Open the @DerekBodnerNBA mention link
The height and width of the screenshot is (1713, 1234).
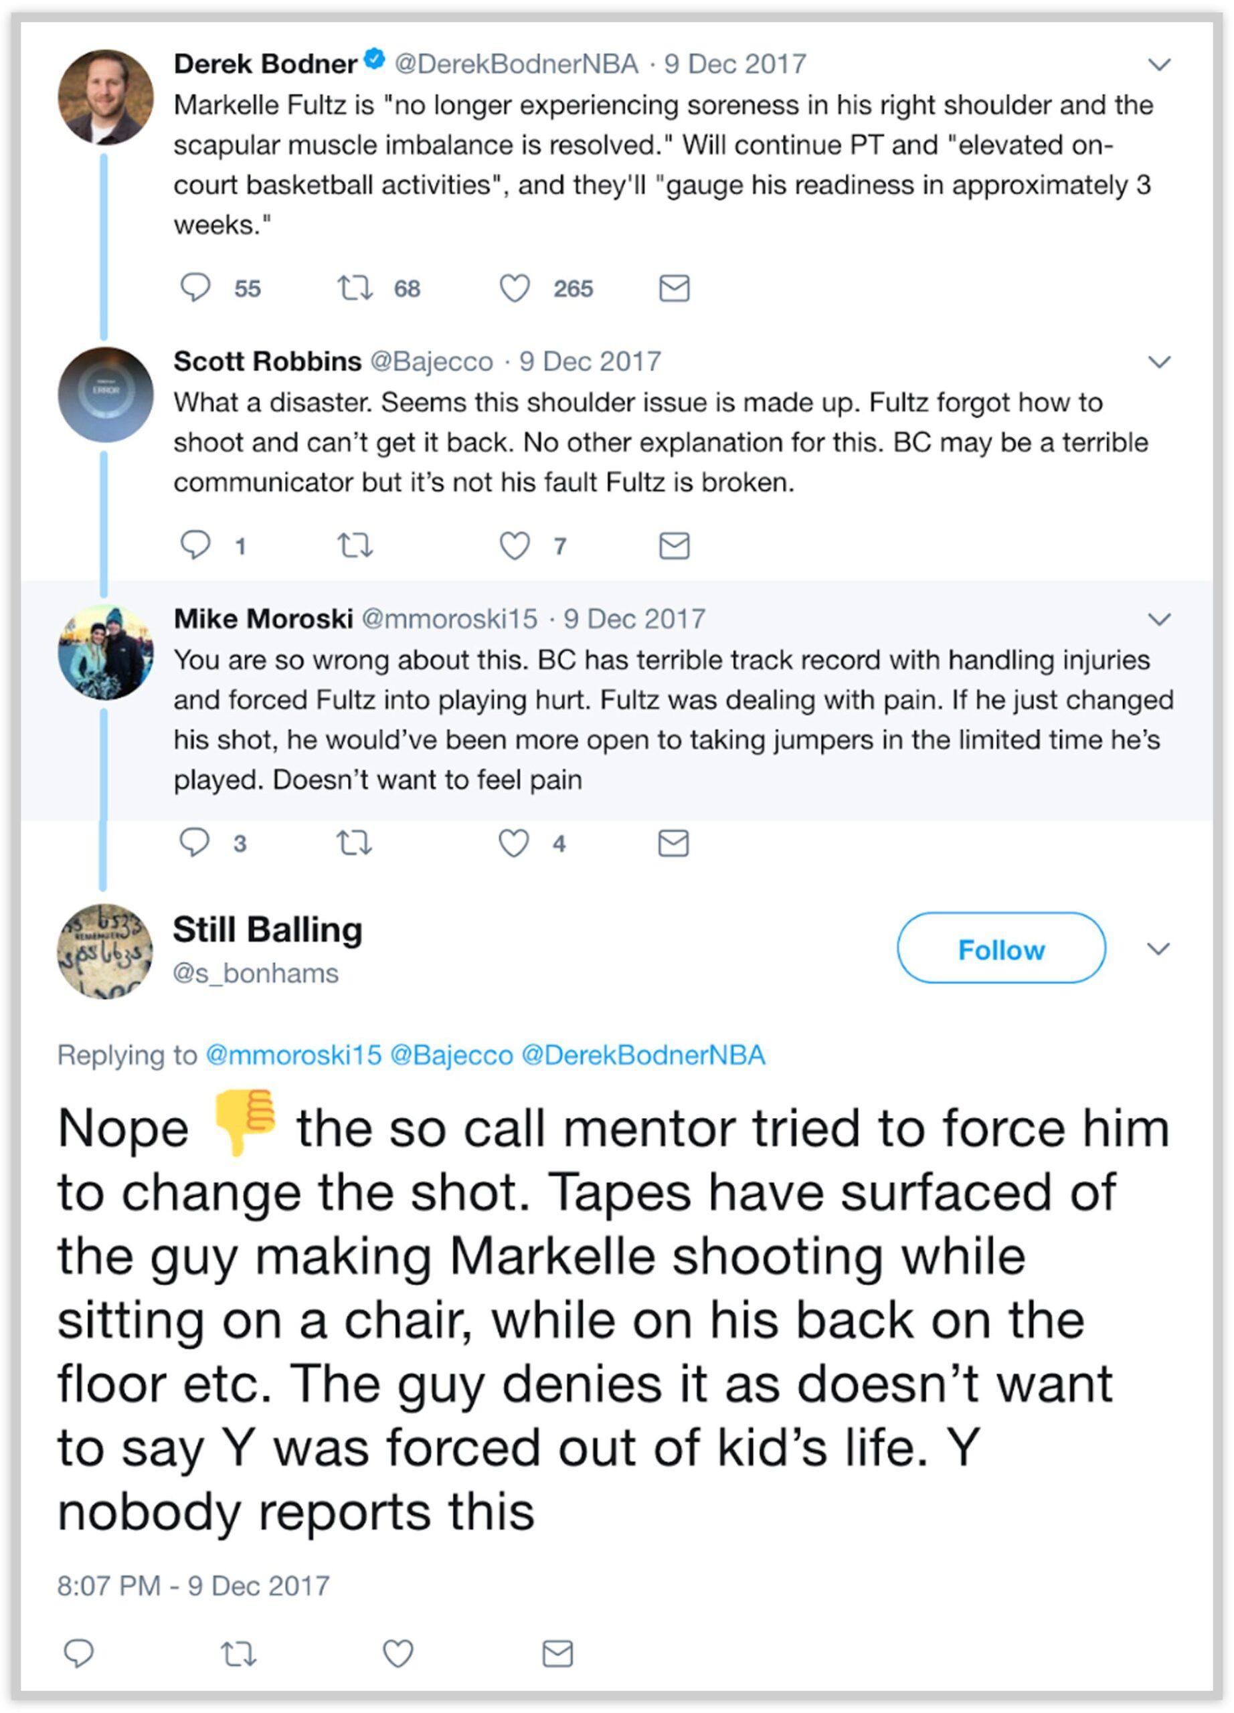tap(642, 1055)
